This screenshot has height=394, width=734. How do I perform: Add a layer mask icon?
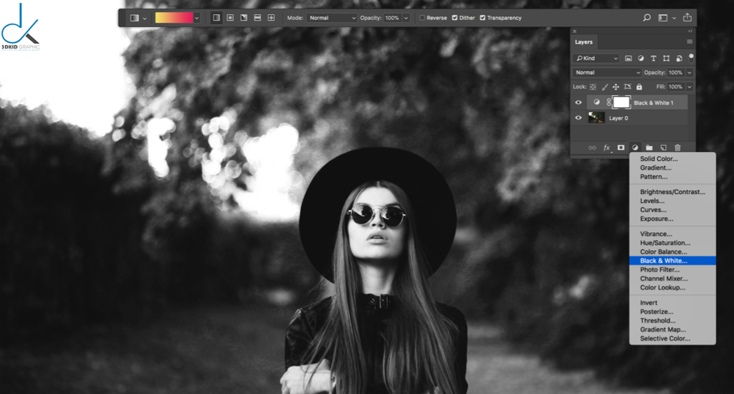point(621,148)
